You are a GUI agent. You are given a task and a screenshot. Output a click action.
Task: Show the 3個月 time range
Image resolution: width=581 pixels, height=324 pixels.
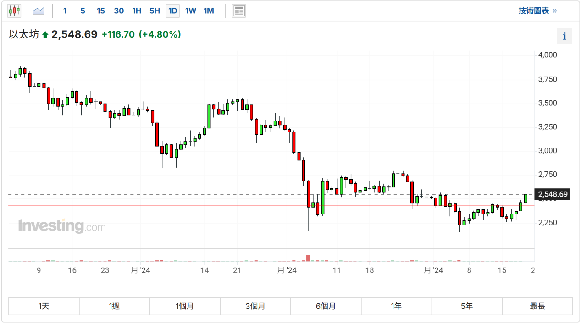pos(255,306)
